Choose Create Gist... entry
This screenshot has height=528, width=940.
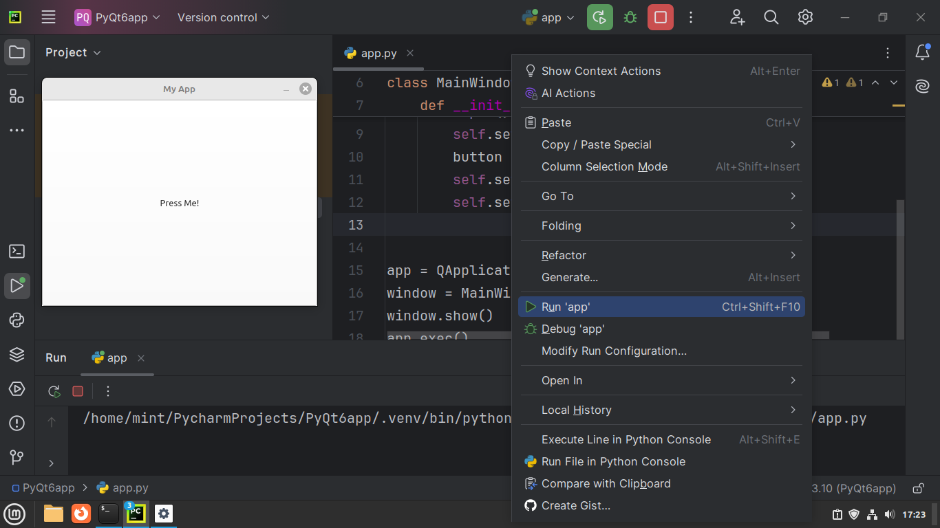click(x=661, y=505)
